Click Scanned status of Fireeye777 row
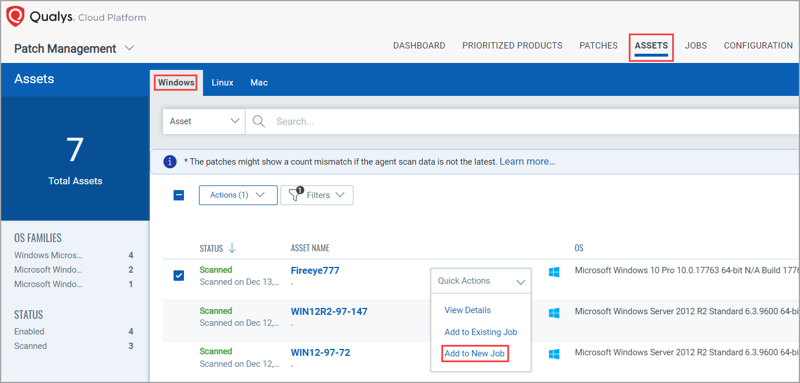Image resolution: width=800 pixels, height=383 pixels. pos(216,270)
